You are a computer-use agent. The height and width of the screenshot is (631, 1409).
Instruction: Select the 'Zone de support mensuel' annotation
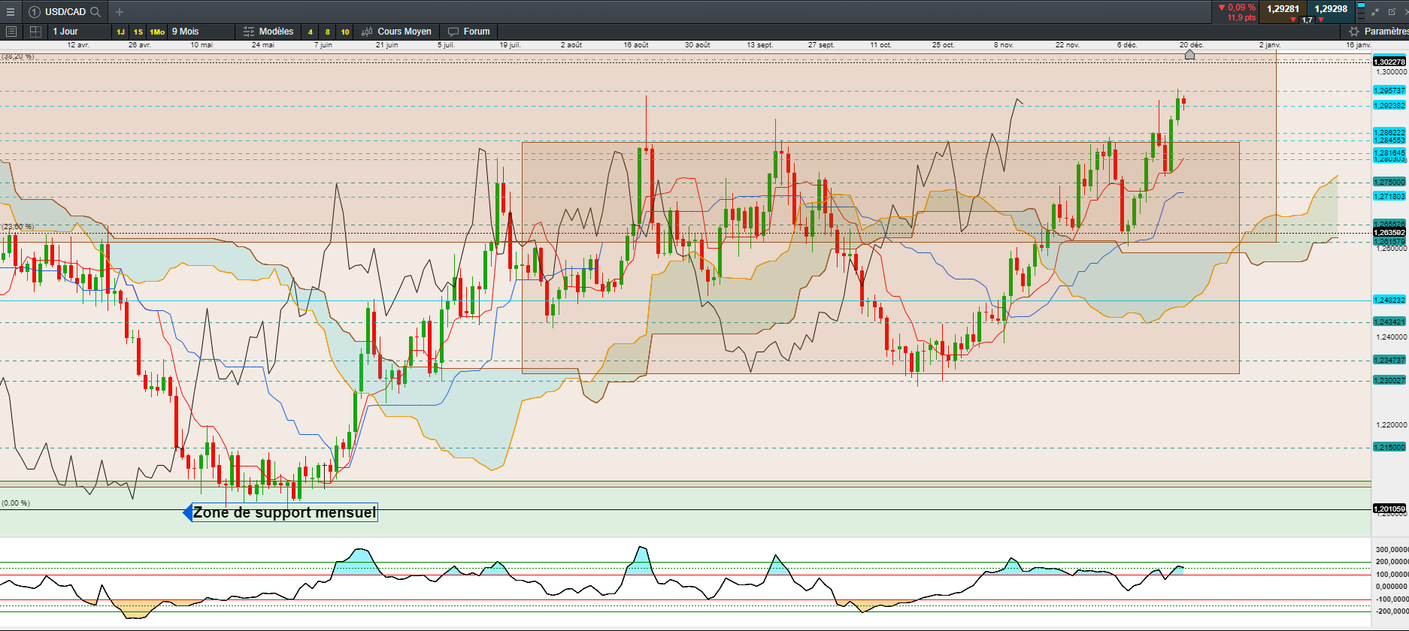[x=284, y=513]
